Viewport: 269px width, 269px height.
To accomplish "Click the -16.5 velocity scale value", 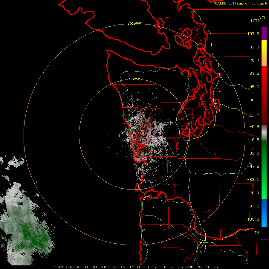I will point(253,140).
